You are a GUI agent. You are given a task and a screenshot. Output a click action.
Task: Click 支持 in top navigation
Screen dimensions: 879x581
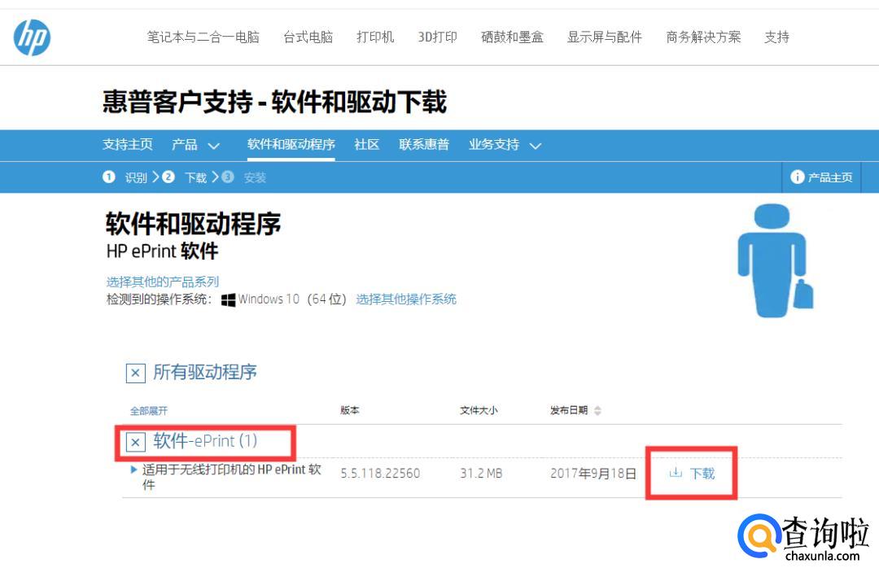[777, 37]
